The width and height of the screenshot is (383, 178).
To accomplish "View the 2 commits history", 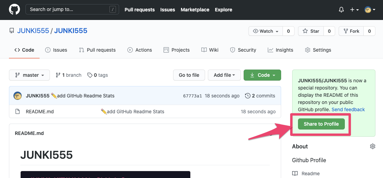I will point(260,96).
